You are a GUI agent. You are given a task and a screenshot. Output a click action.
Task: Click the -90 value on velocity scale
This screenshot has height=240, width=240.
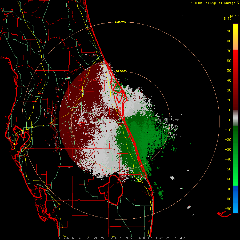tap(228, 209)
